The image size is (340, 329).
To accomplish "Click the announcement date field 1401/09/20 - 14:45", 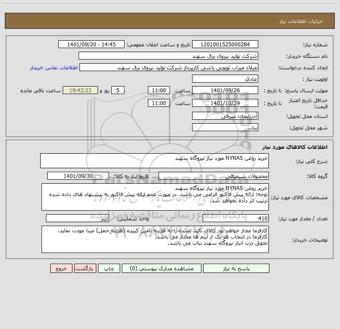I will click(91, 45).
